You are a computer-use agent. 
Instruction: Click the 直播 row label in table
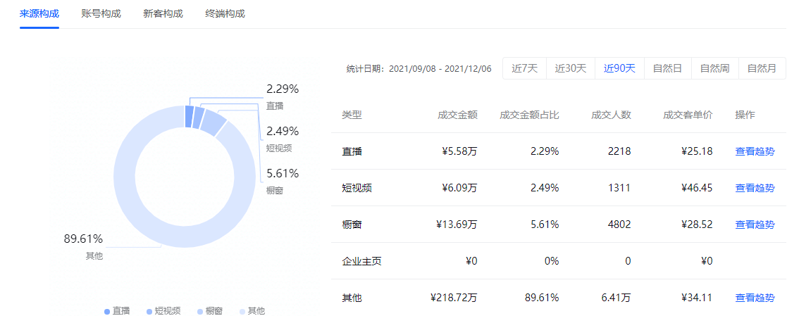352,151
